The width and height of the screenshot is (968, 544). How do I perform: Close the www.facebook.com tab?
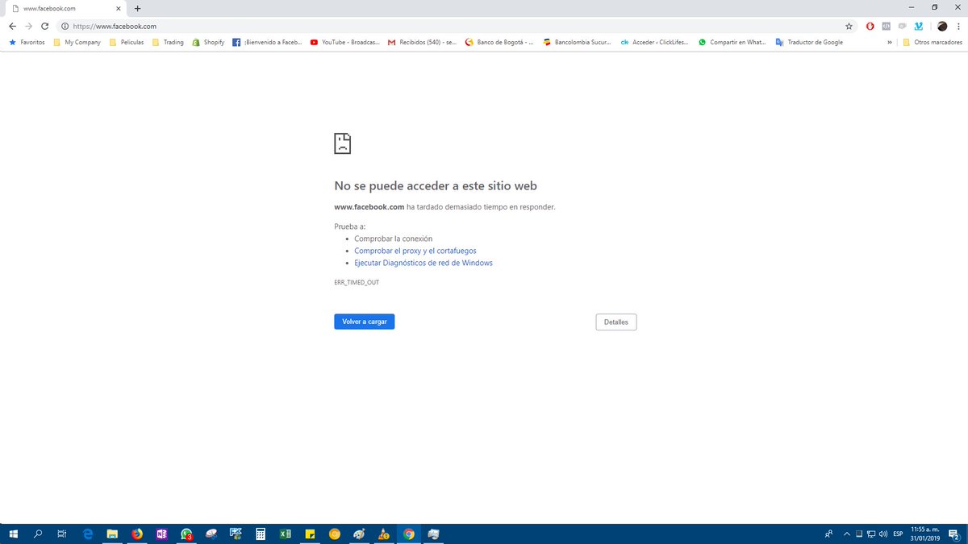click(119, 8)
